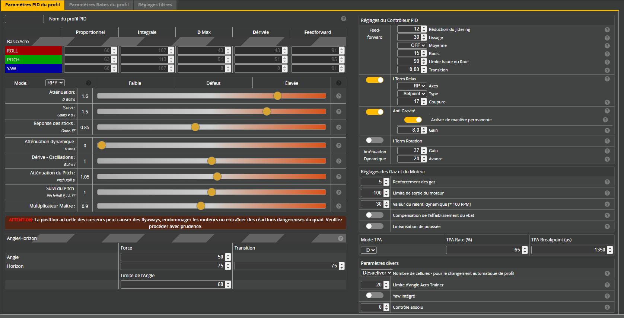Click help icon beside Atténuation D Gains slider
The image size is (624, 318).
(338, 96)
